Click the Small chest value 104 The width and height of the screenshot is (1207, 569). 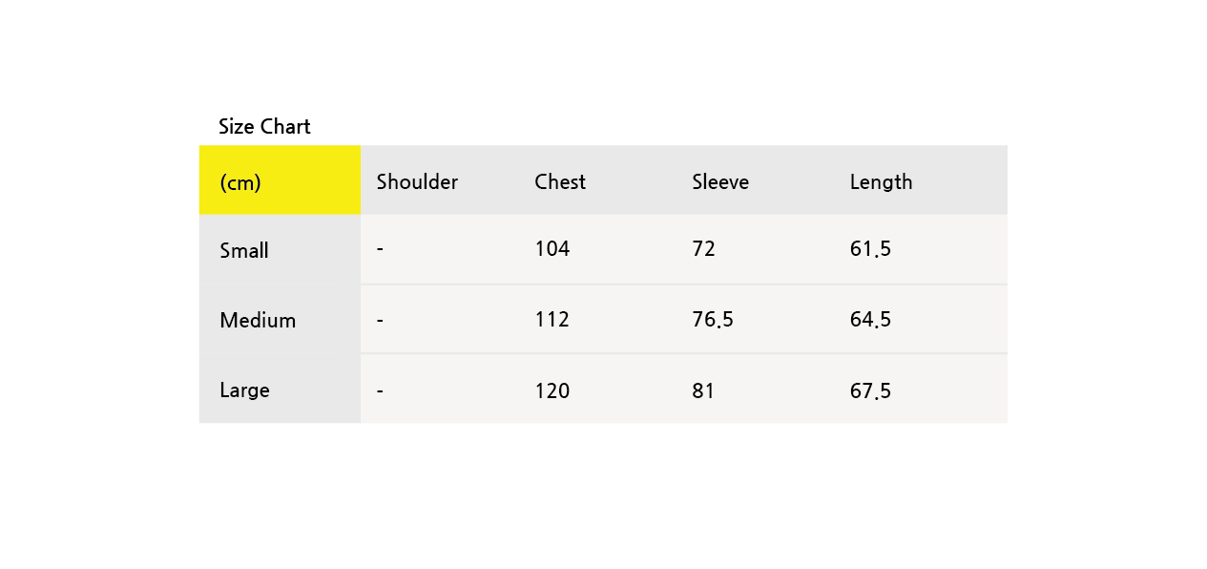551,249
